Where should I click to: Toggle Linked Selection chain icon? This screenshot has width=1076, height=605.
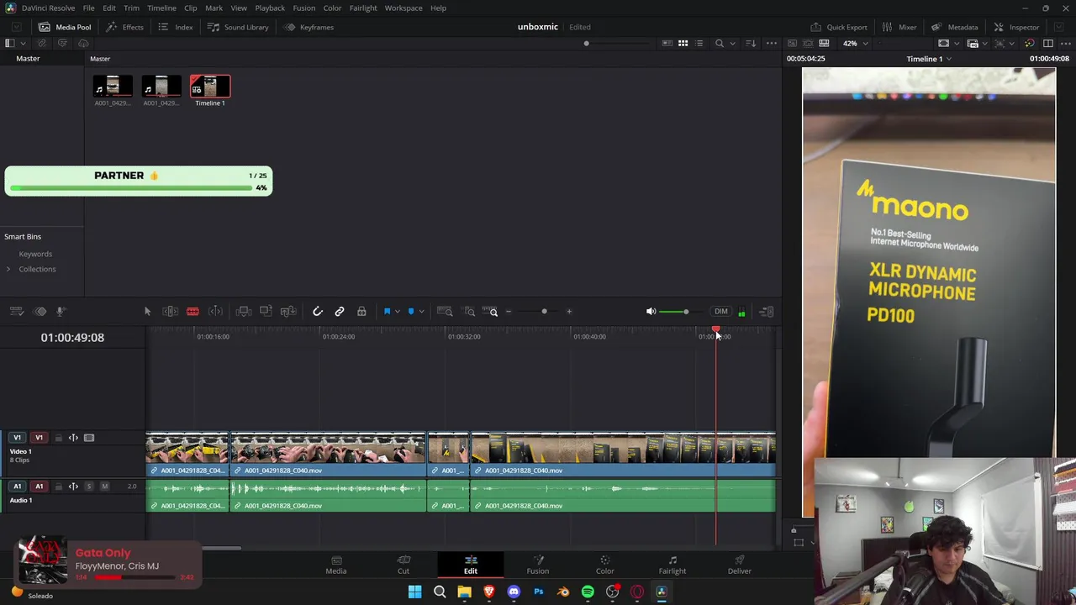(340, 312)
